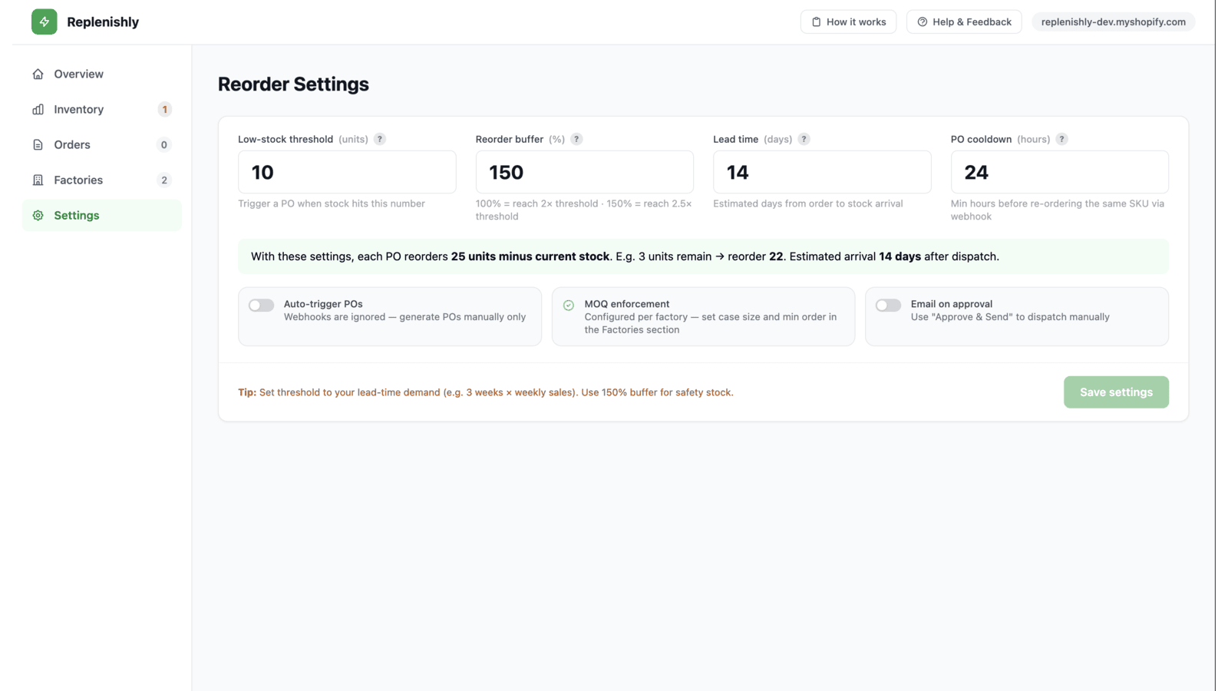Screen dimensions: 1228x691
Task: Click the '25 units minus current stock' summary
Action: 530,256
